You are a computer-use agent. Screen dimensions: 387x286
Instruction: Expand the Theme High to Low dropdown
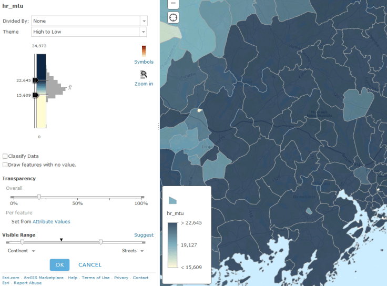coord(143,32)
